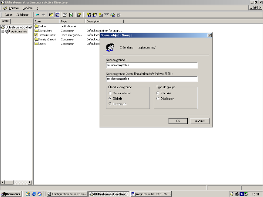Open the Affichage menu
Screen dimensions: 263x197
coord(22,15)
